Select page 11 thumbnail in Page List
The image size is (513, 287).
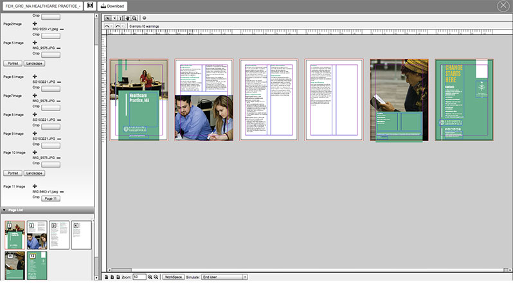15,265
